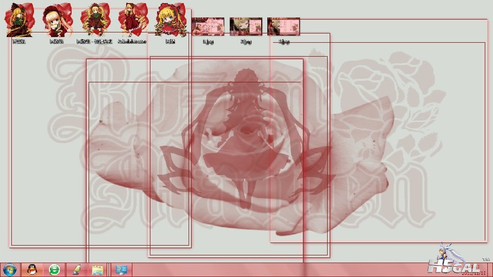Open Windows Explorer folder on taskbar
The height and width of the screenshot is (277, 493).
tap(98, 270)
